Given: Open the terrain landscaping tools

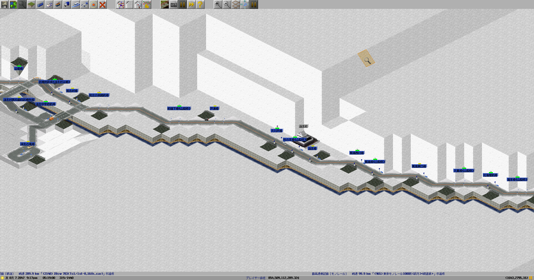Looking at the screenshot, I should pyautogui.click(x=31, y=4).
